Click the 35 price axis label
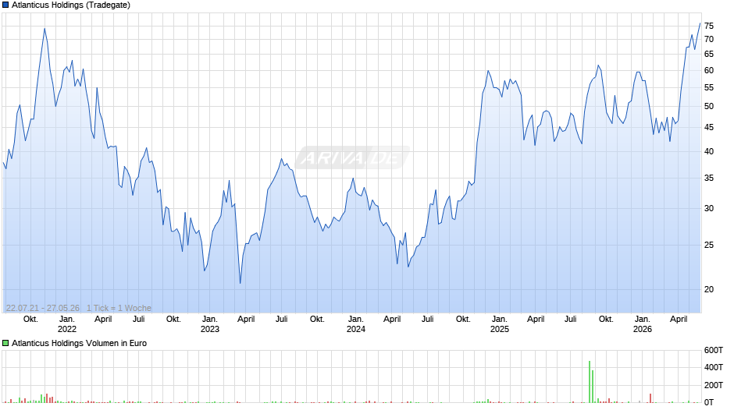This screenshot has width=734, height=410. 709,178
